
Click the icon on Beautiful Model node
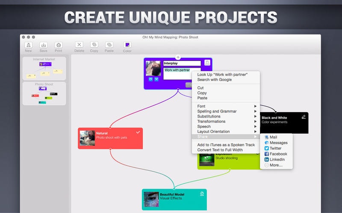(x=202, y=193)
